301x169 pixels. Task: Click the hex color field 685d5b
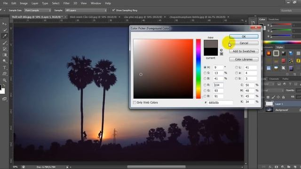pos(220,102)
